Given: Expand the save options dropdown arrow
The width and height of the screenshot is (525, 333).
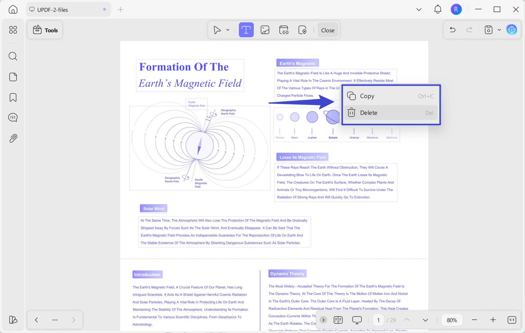Looking at the screenshot, I should tap(499, 30).
